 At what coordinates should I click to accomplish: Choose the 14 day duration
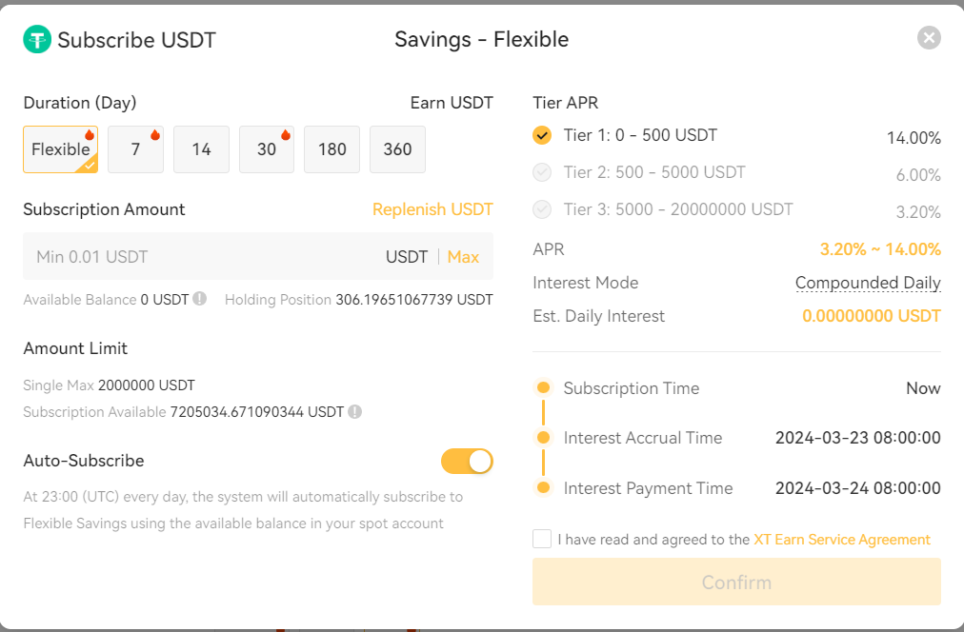click(201, 149)
